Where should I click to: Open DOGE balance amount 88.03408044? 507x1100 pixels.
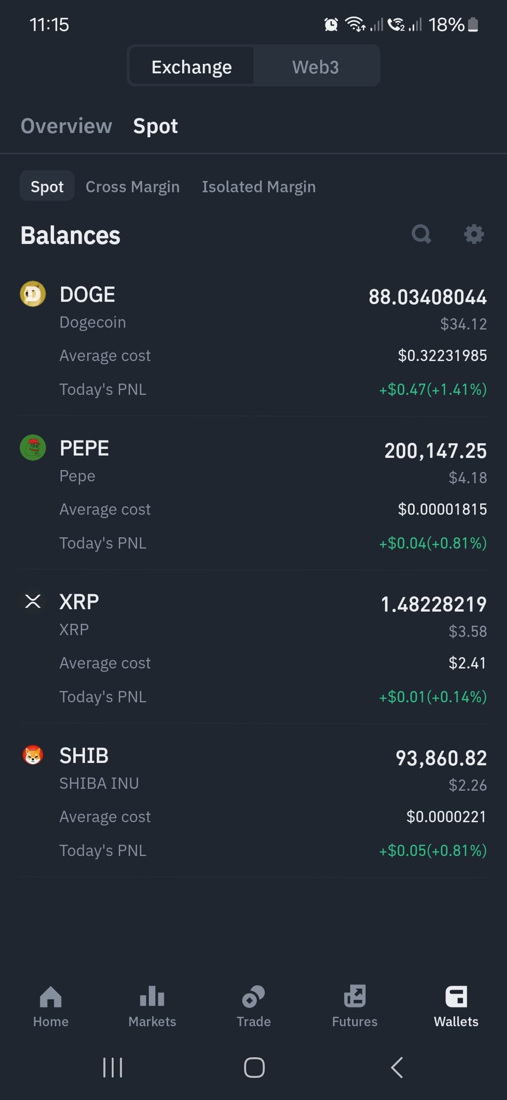(x=428, y=297)
